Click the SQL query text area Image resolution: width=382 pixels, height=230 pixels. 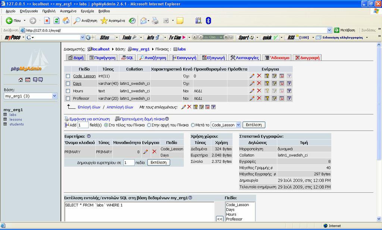[139, 212]
